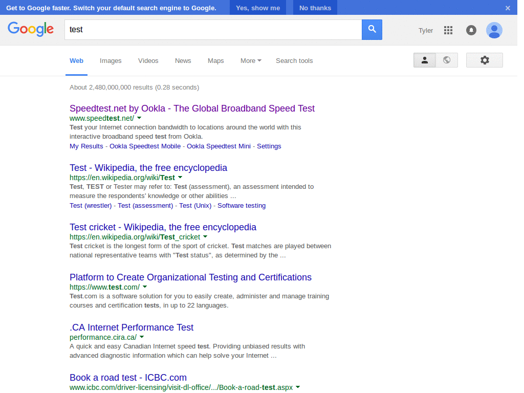The height and width of the screenshot is (393, 524).
Task: Open .CA Internet Performance Test result
Action: (132, 327)
